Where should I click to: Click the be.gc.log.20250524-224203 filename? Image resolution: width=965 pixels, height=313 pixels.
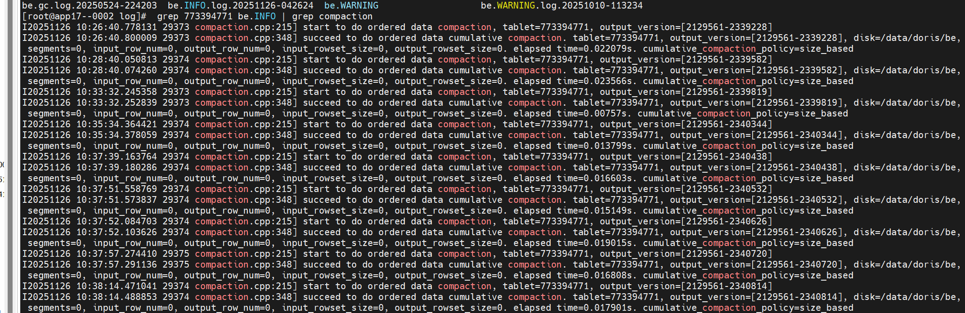pyautogui.click(x=90, y=5)
